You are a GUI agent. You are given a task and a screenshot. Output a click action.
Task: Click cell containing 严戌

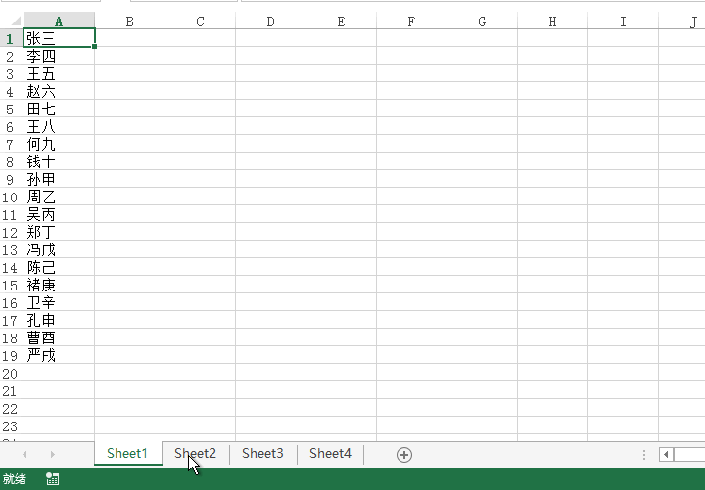click(x=59, y=356)
